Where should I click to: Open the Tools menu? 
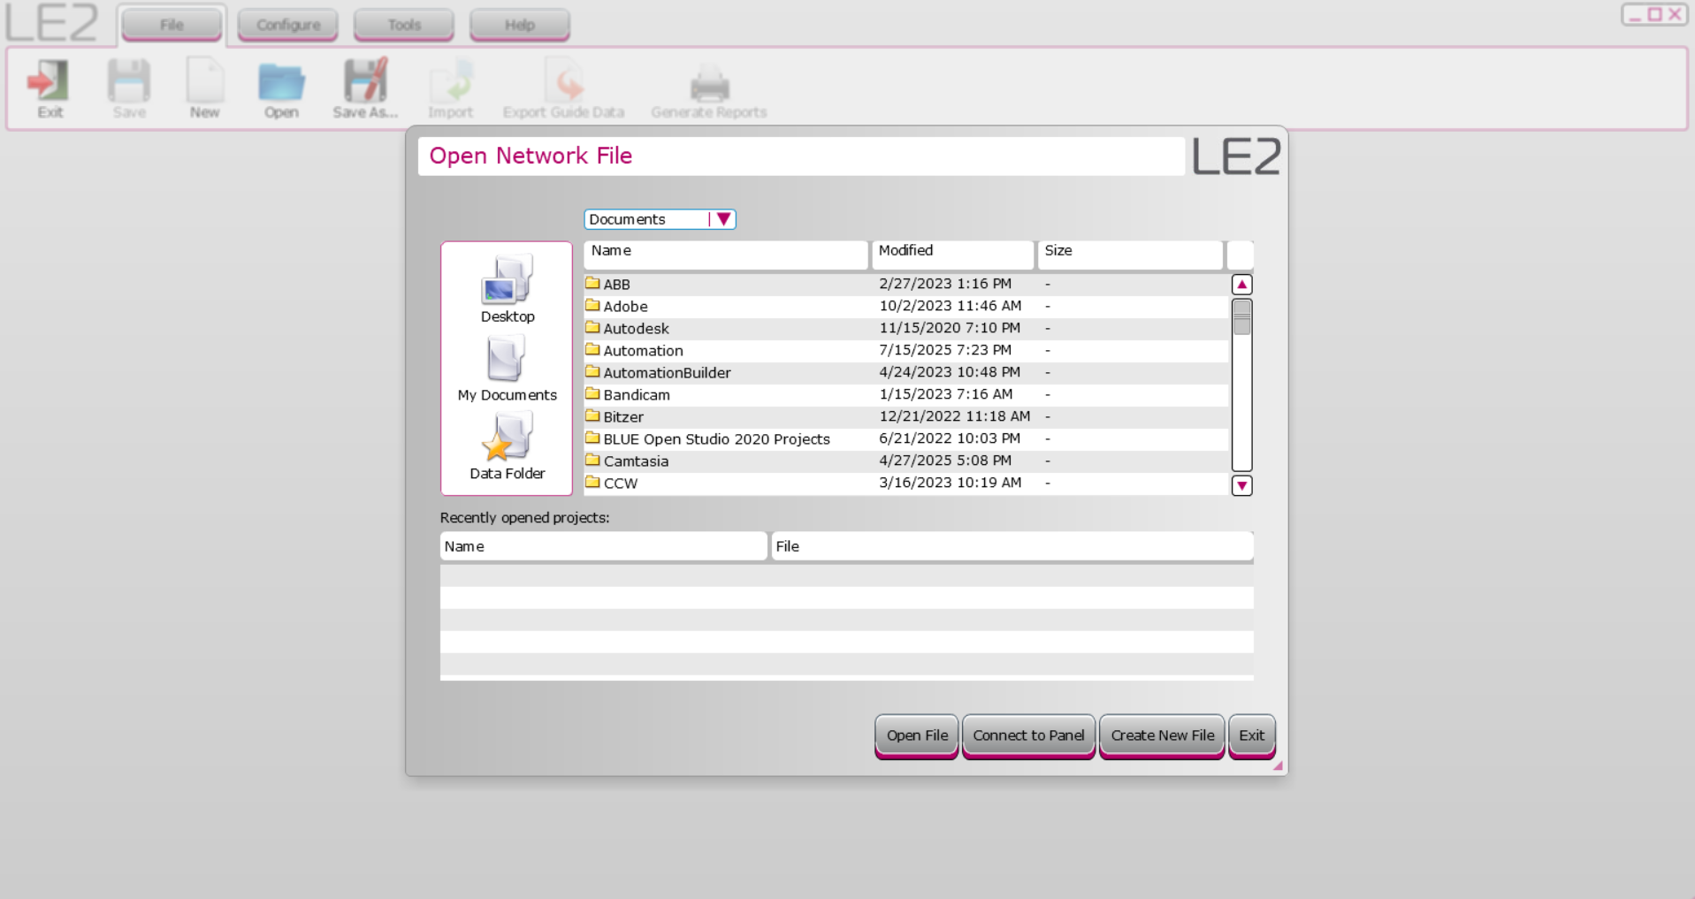click(x=402, y=24)
